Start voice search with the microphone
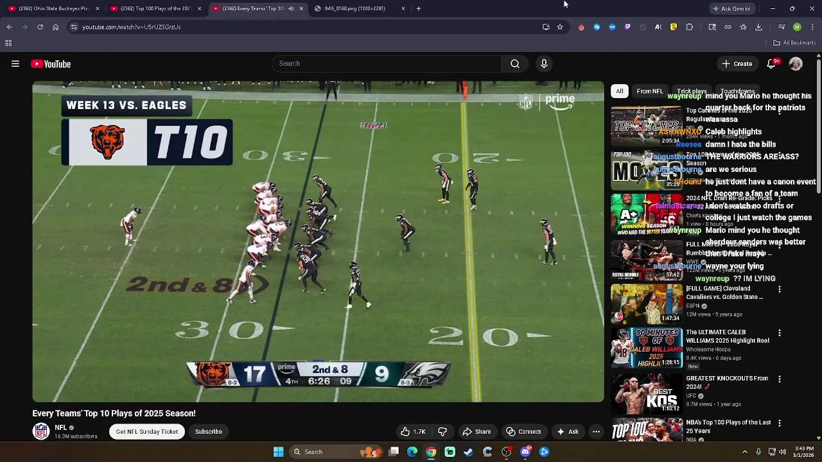822x462 pixels. 544,64
